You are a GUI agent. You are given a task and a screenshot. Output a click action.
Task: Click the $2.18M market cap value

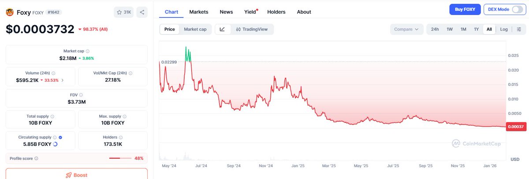[x=67, y=58]
